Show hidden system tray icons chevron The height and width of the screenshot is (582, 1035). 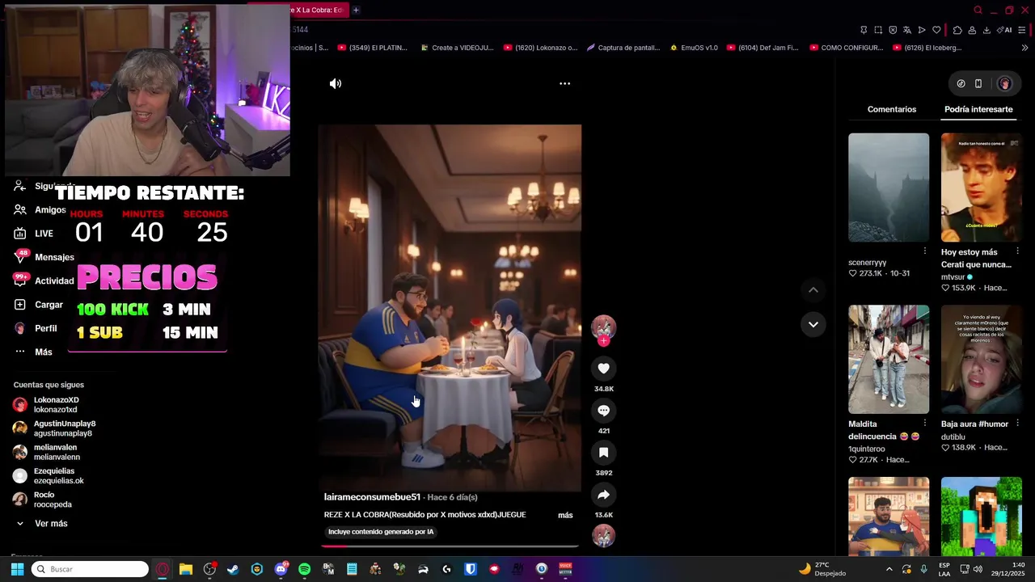tap(889, 569)
